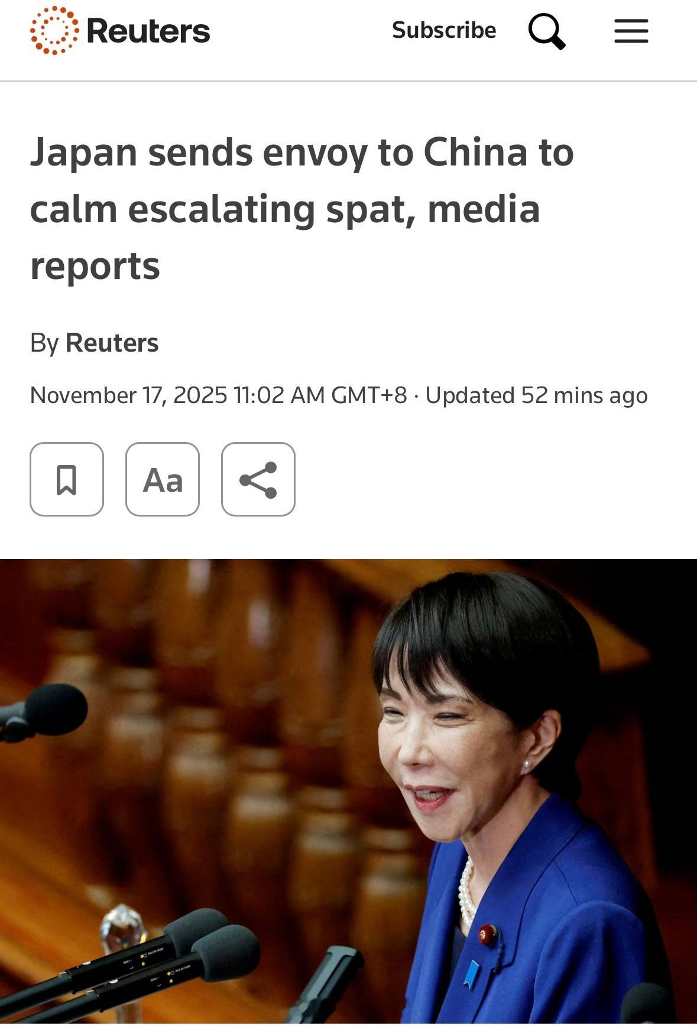The height and width of the screenshot is (1026, 697).
Task: Tap the Aa text size icon
Action: click(x=163, y=479)
